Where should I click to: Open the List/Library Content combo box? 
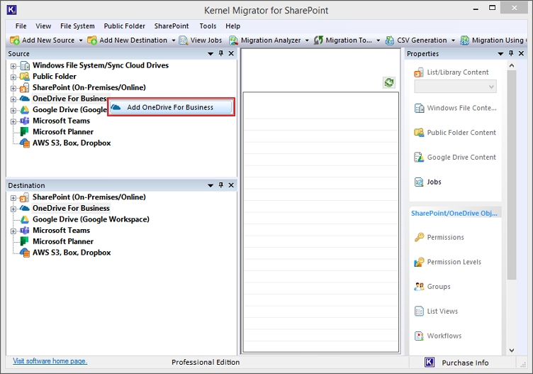[455, 87]
